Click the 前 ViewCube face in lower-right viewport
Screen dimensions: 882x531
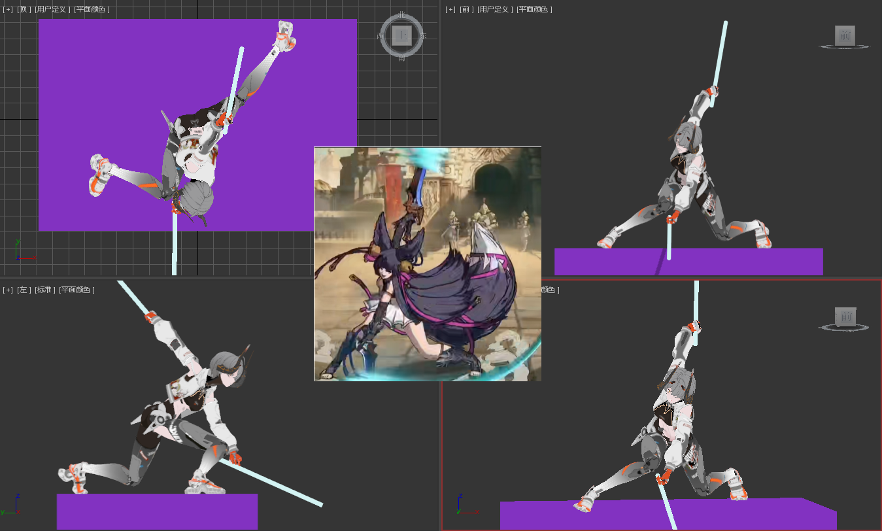[845, 317]
